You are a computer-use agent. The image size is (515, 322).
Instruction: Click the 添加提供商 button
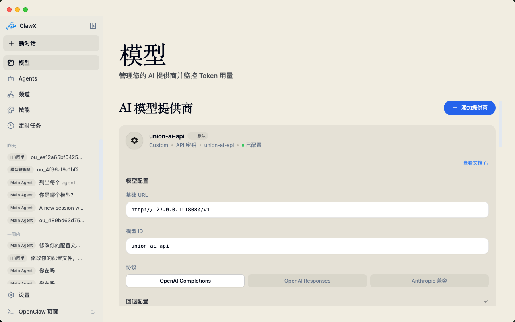[x=470, y=108]
